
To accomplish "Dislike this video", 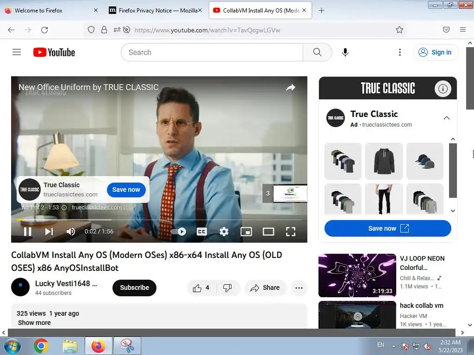I will pyautogui.click(x=228, y=288).
